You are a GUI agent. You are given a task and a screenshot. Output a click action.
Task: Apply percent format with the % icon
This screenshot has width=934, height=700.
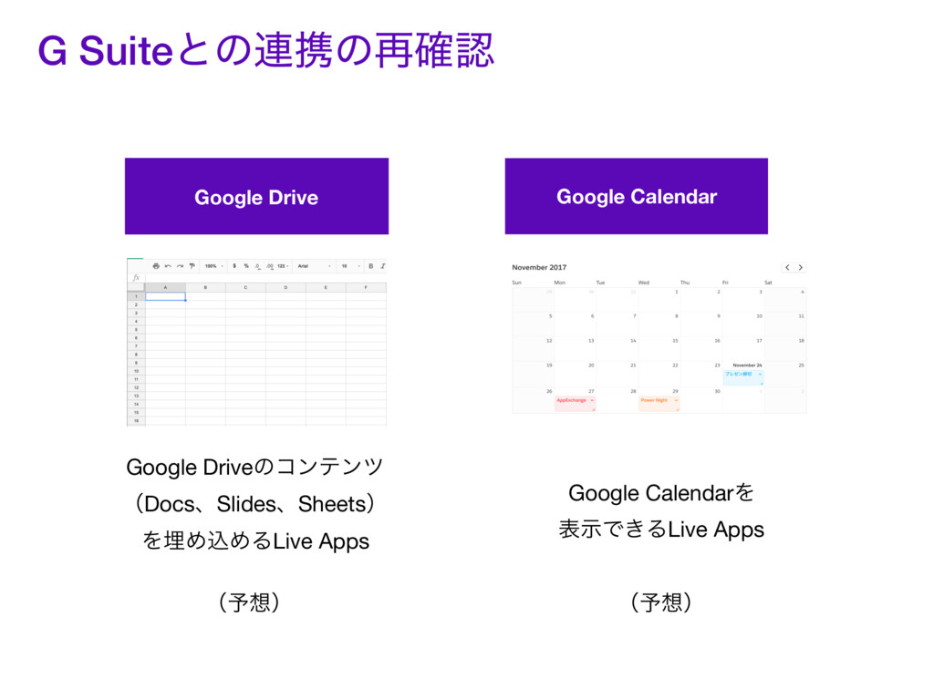[x=246, y=266]
